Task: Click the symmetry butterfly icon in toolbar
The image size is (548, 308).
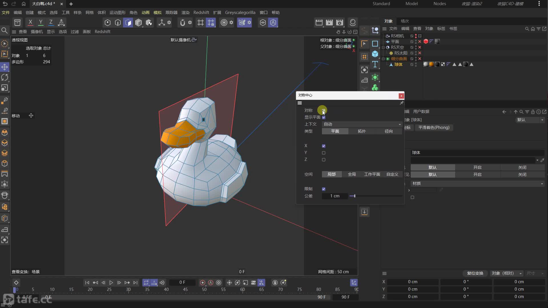Action: coord(242,23)
